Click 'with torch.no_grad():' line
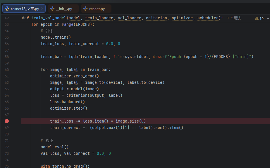 tap(65, 166)
